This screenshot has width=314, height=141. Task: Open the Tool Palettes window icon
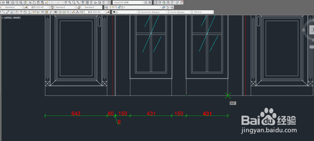91,3
